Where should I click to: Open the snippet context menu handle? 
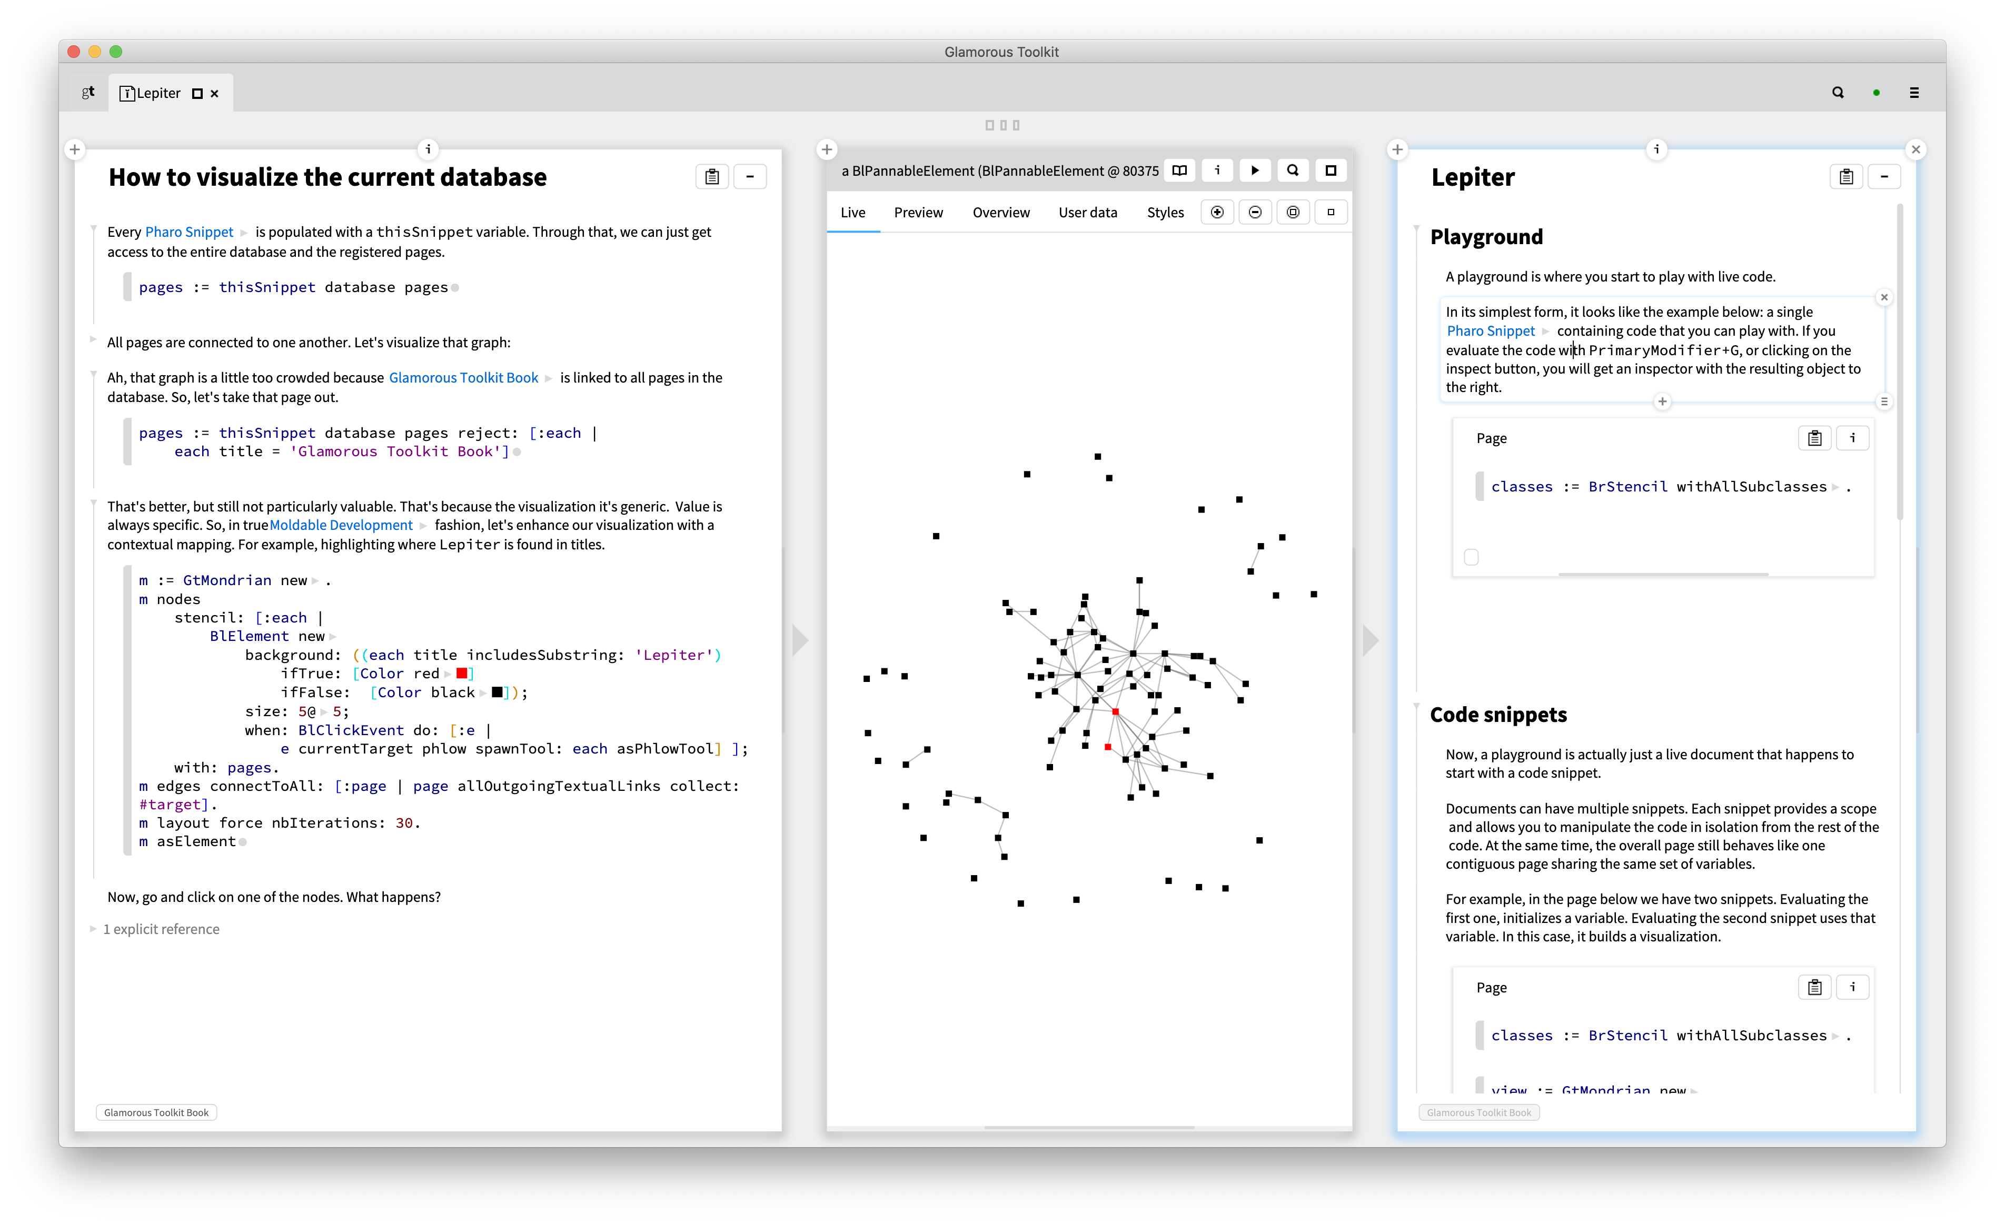click(x=1884, y=401)
